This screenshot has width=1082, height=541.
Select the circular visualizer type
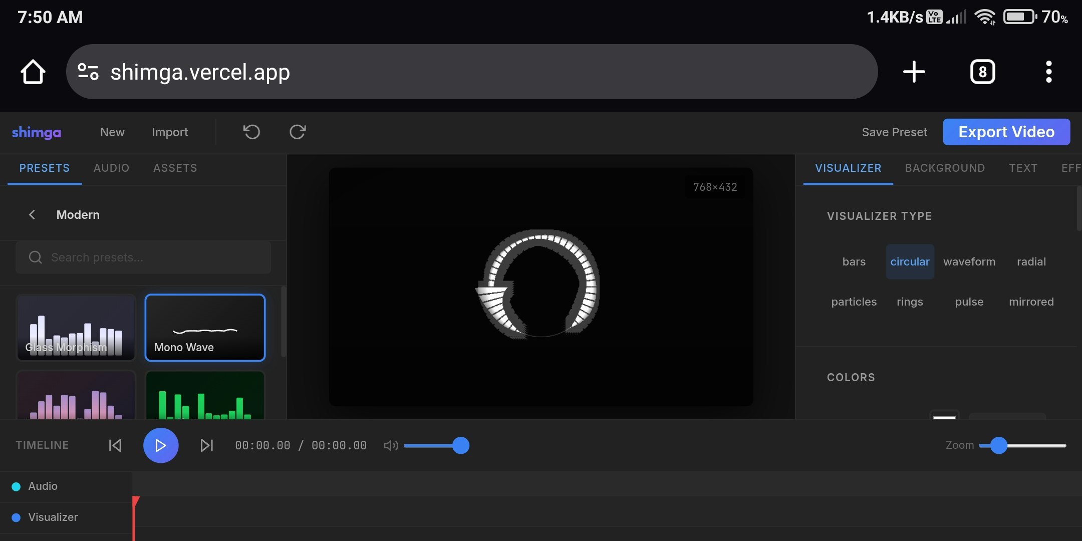tap(910, 261)
